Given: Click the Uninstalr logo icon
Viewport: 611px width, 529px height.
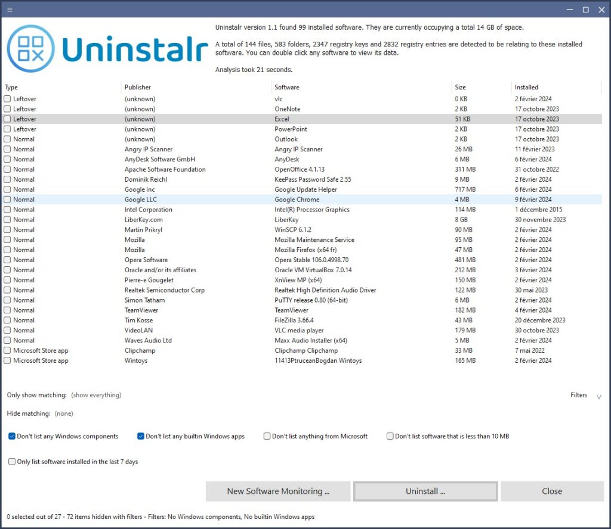Looking at the screenshot, I should pos(31,49).
